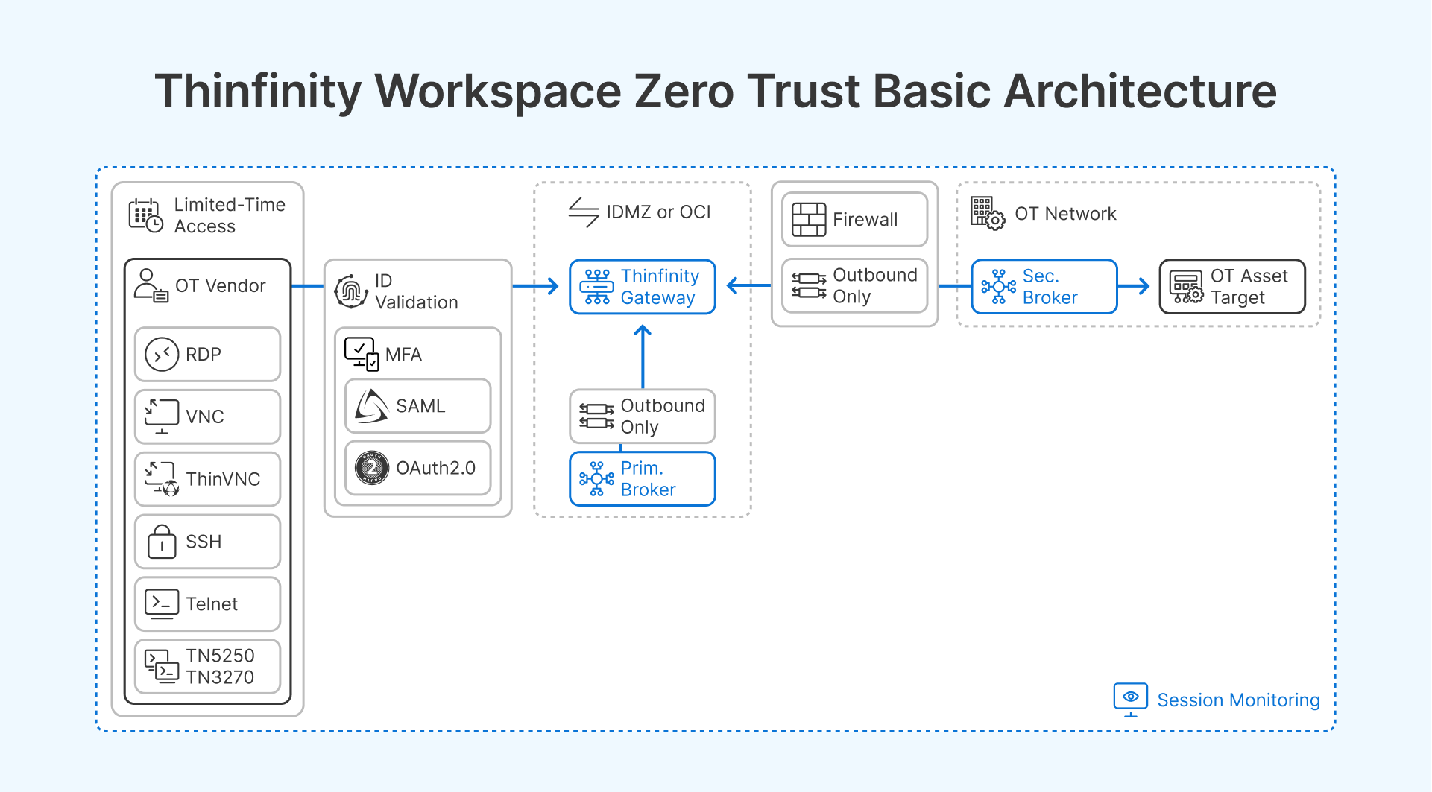Click the Firewall label text
Image resolution: width=1432 pixels, height=792 pixels.
pyautogui.click(x=865, y=220)
